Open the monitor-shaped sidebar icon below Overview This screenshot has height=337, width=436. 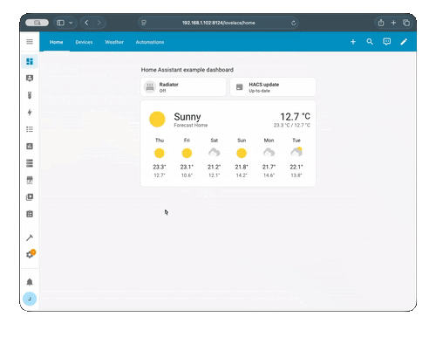[30, 79]
